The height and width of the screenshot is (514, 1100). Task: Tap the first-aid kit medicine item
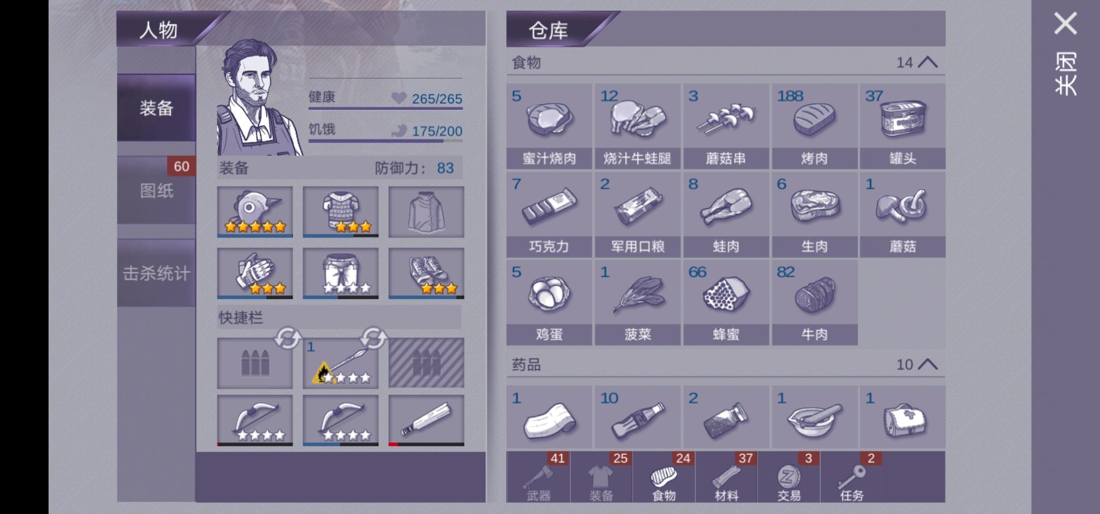click(902, 417)
